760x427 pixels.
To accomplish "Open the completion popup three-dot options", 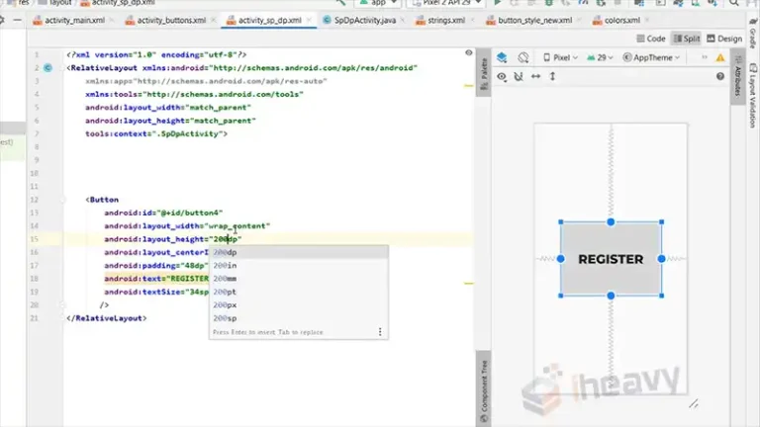I will (380, 332).
